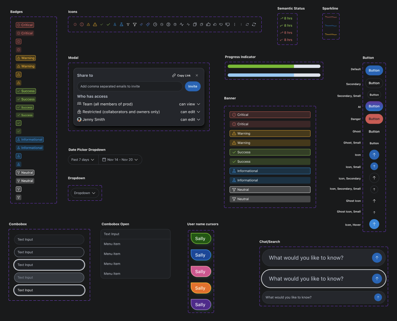Open the Past 7 days dropdown
The height and width of the screenshot is (321, 397).
tap(83, 160)
